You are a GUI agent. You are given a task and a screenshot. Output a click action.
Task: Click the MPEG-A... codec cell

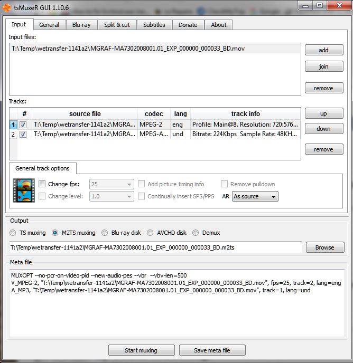click(154, 134)
